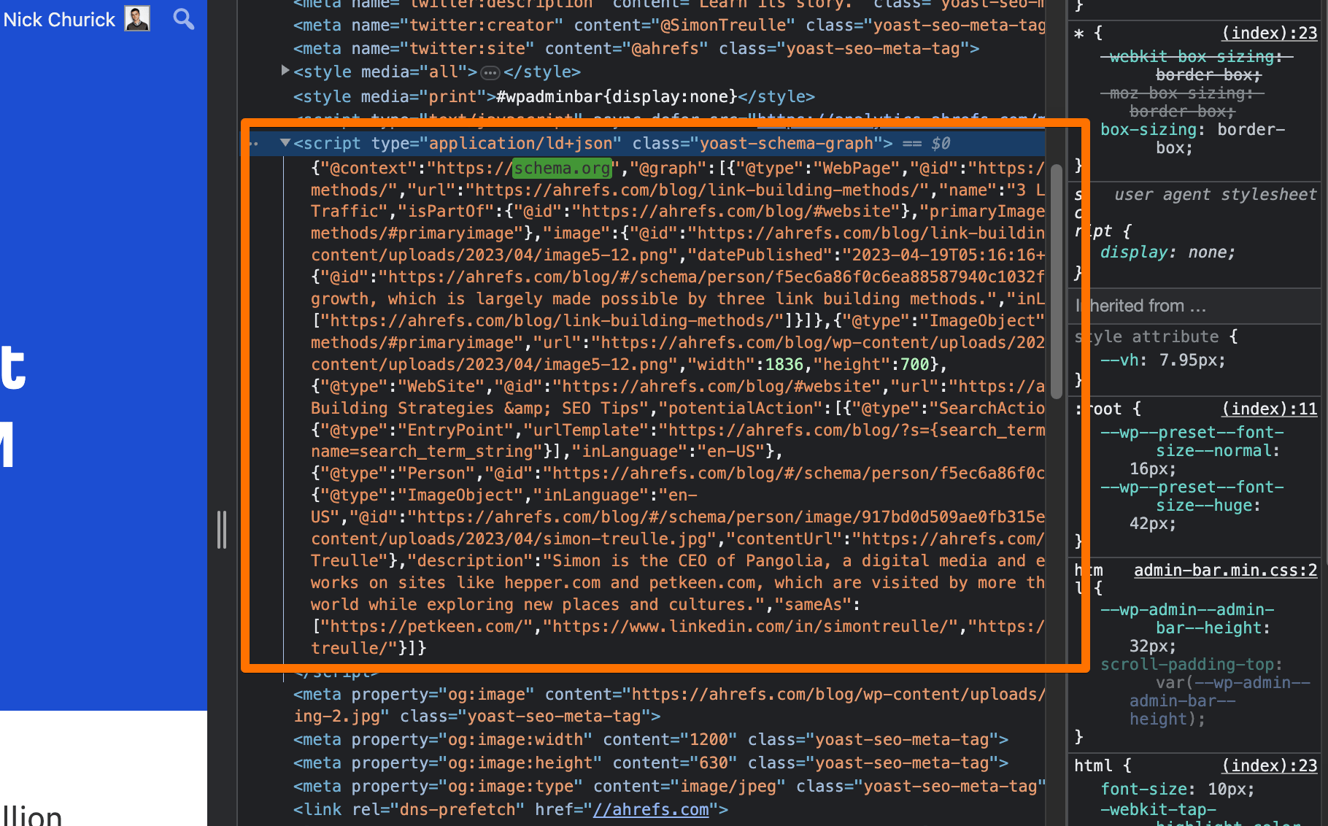The image size is (1328, 826).
Task: Open (index):23 source link for * rule
Action: (x=1270, y=33)
